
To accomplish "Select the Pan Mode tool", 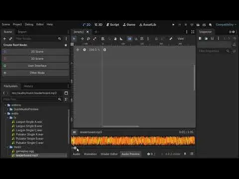I will (x=115, y=39).
